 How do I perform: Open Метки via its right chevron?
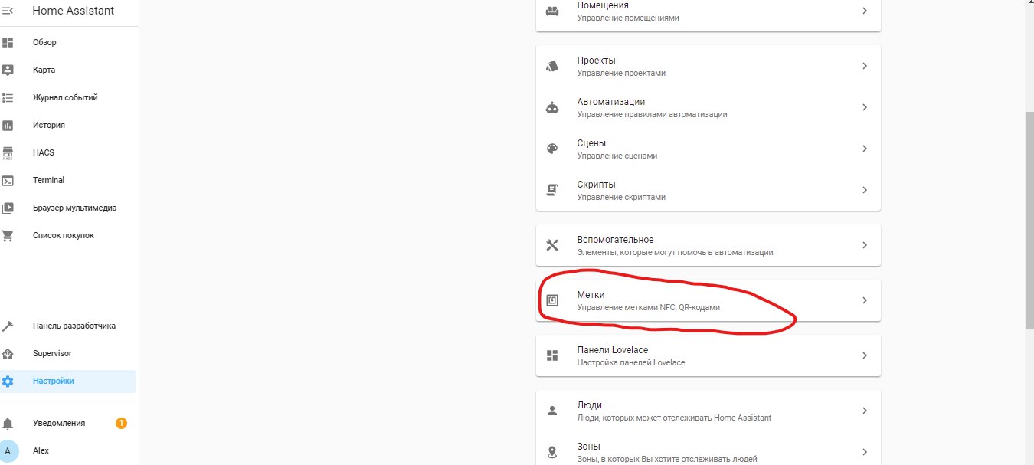click(x=865, y=300)
